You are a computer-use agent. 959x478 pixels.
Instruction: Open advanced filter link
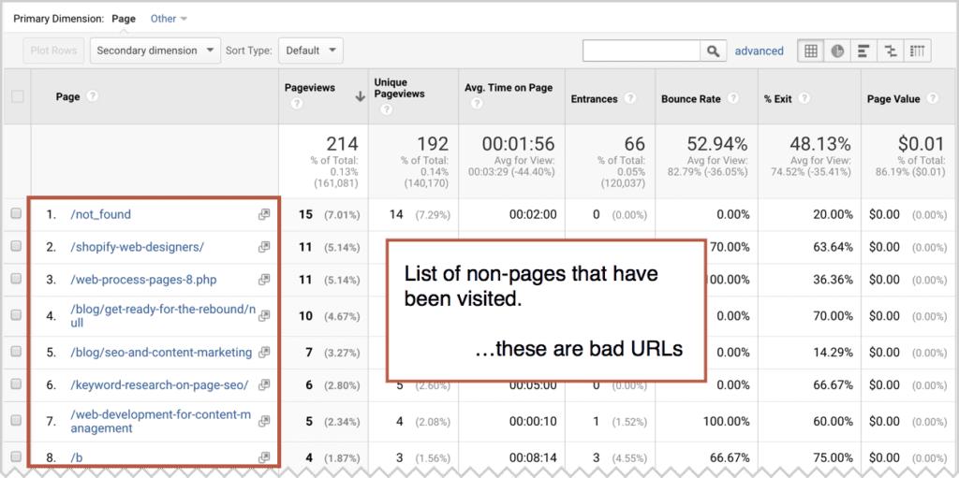tap(759, 51)
